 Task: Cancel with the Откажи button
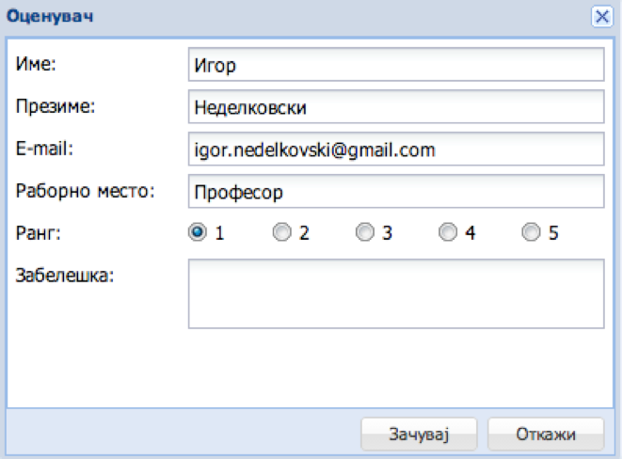point(546,434)
